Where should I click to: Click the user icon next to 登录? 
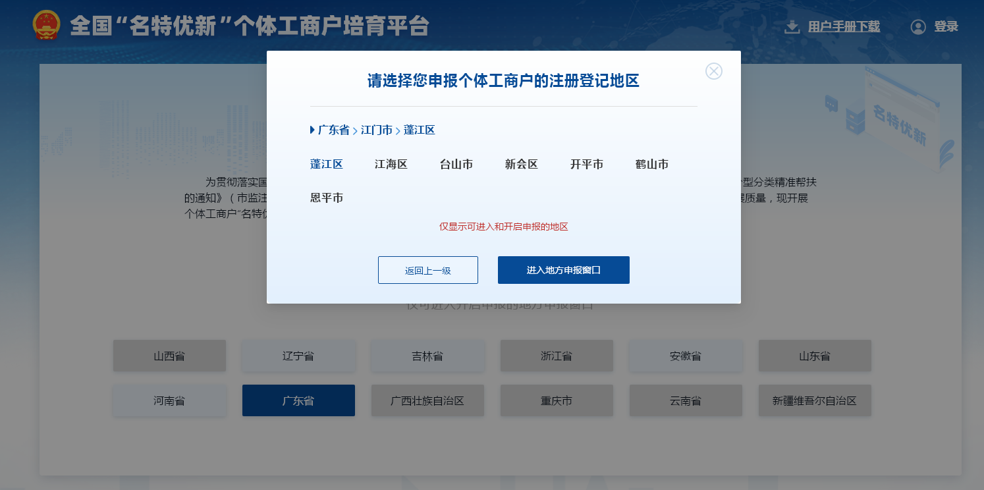919,26
